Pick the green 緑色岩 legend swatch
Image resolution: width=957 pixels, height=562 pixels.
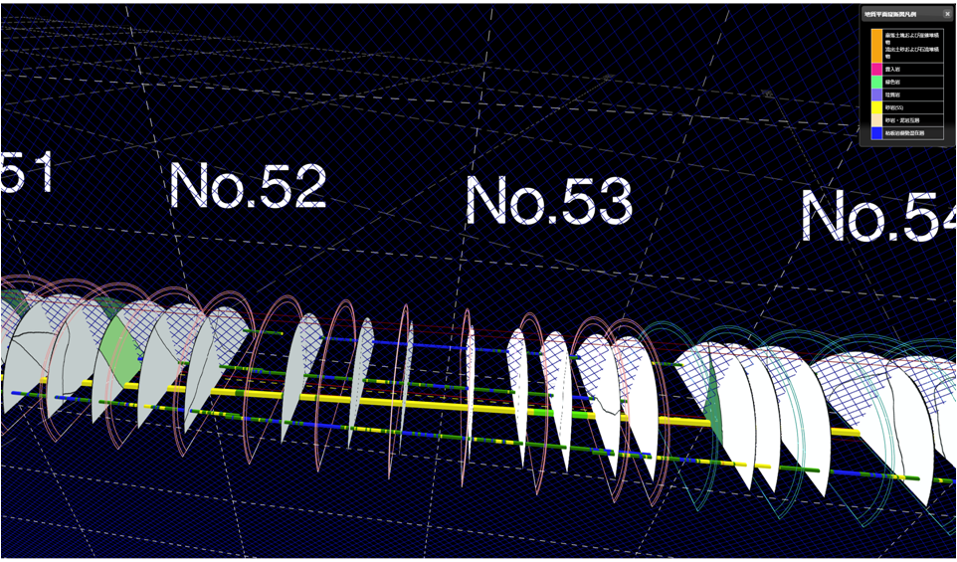[876, 82]
